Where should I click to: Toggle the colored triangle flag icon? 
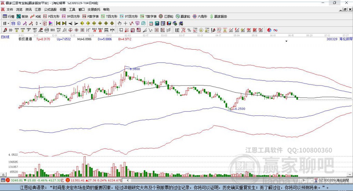[x=51, y=23]
